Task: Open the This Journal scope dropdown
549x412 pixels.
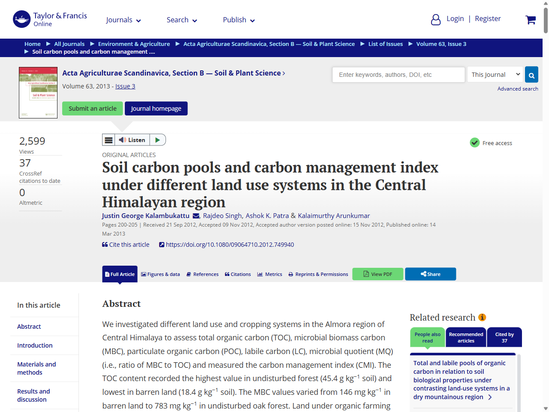Action: point(495,75)
